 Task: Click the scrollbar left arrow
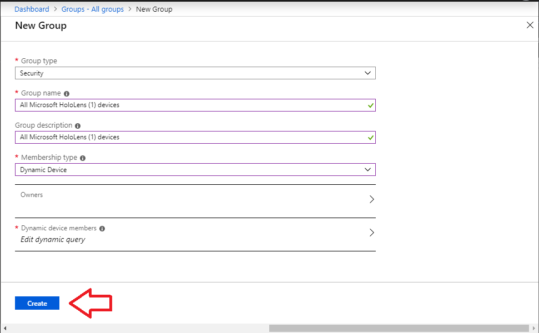pyautogui.click(x=5, y=328)
